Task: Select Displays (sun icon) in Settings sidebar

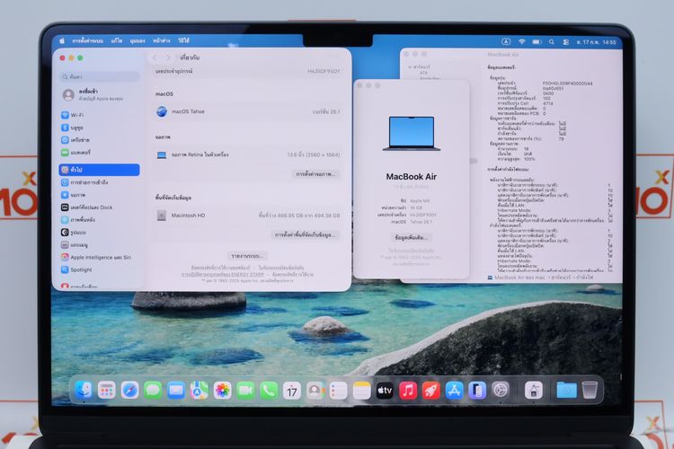Action: point(99,195)
